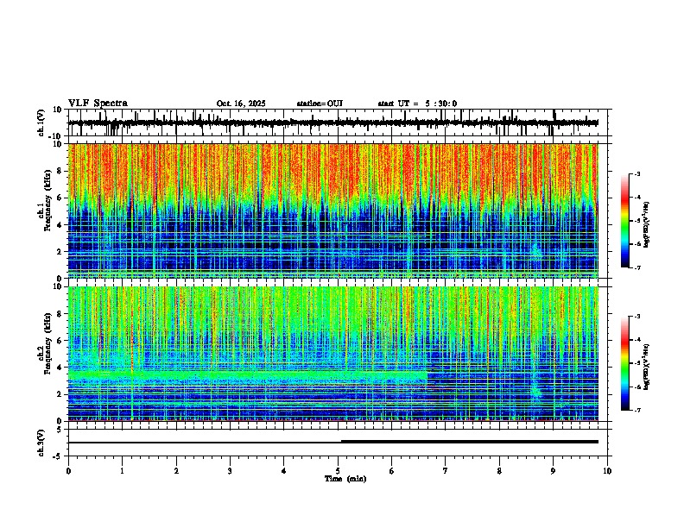Click the "-7" label on the lower color scale
Viewport: 684px width, 528px height.
click(636, 410)
